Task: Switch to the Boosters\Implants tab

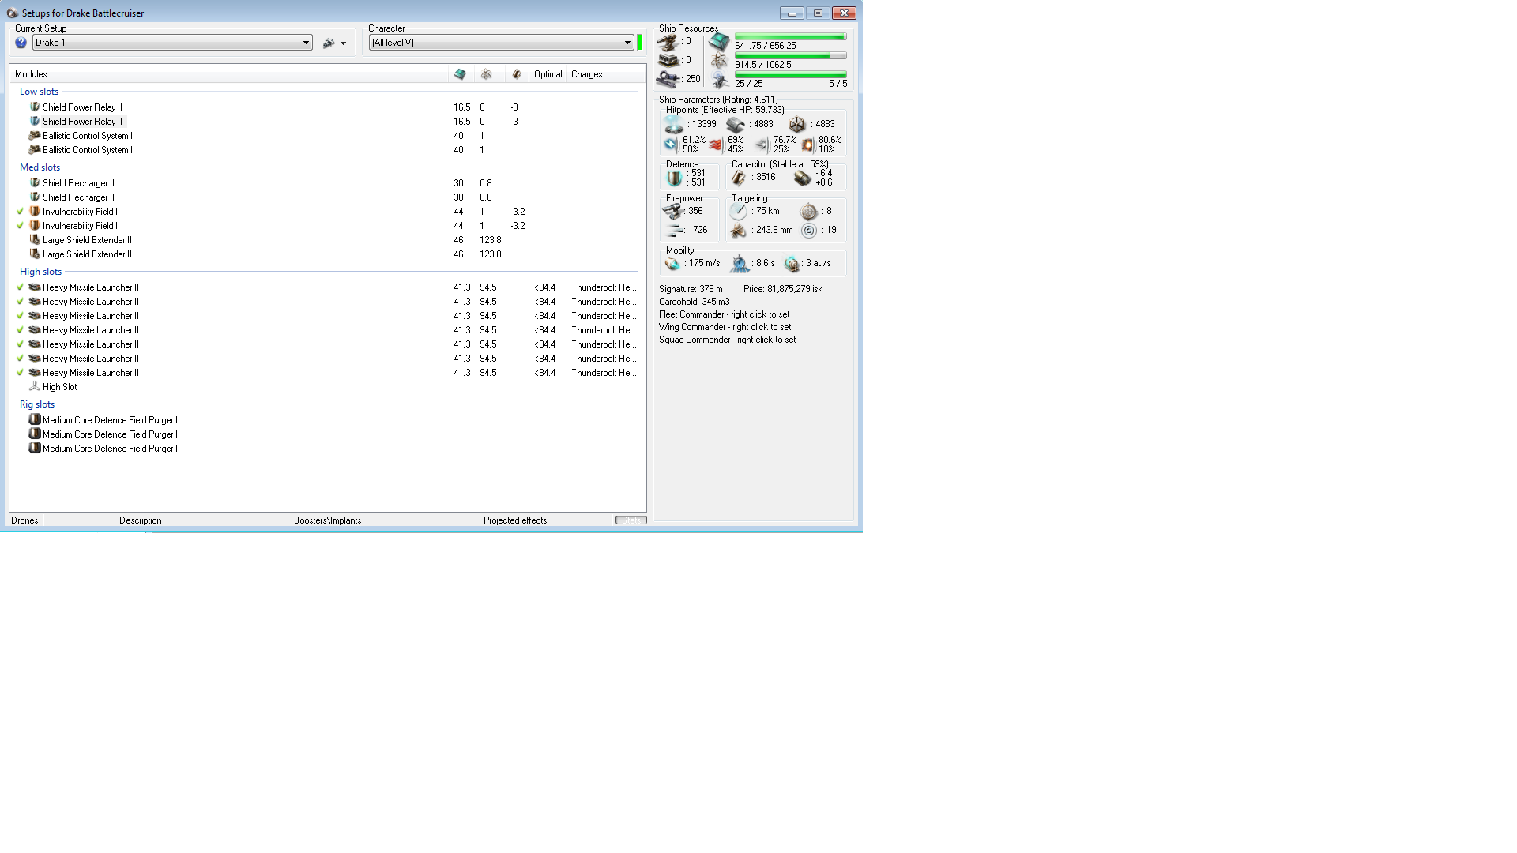Action: [x=327, y=520]
